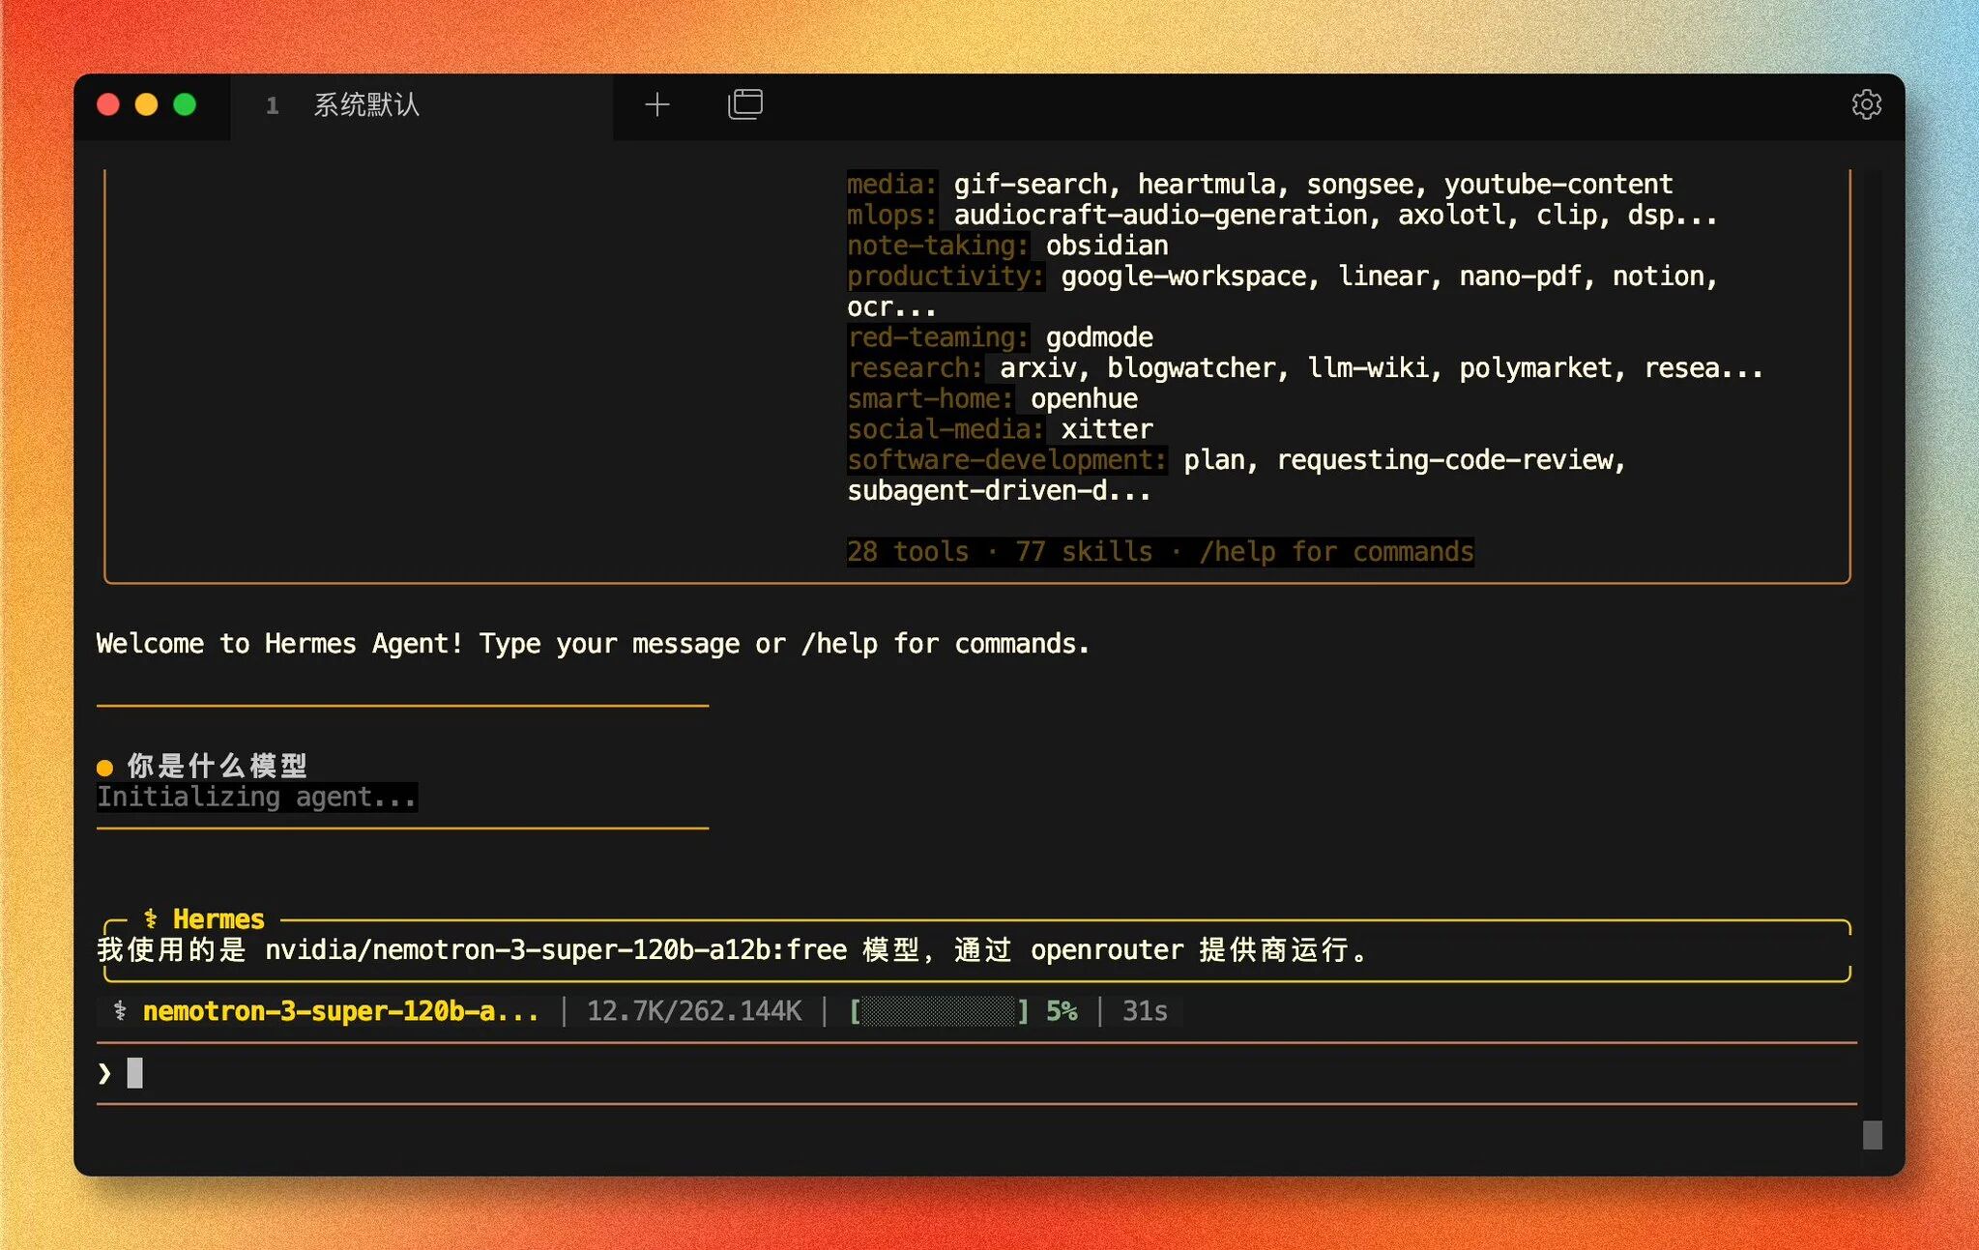The height and width of the screenshot is (1250, 1979).
Task: Click the context usage progress bar
Action: pyautogui.click(x=938, y=1011)
